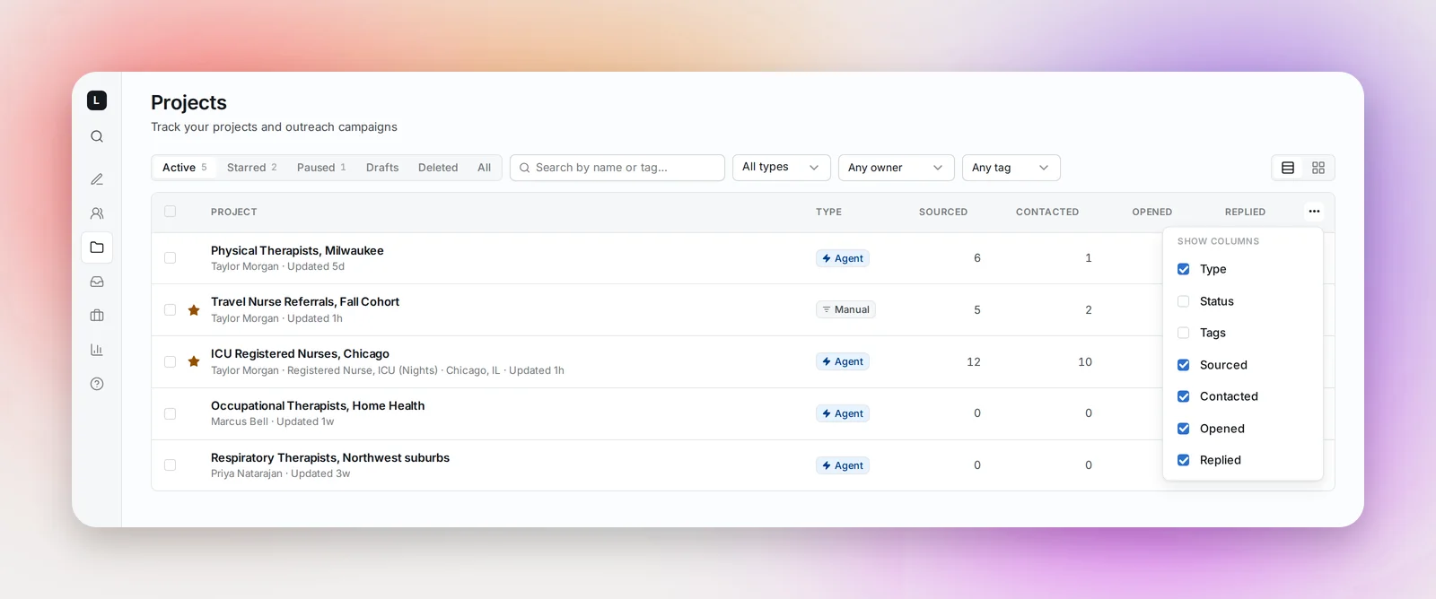1436x599 pixels.
Task: Open Physical Therapists, Milwaukee project
Action: coord(297,251)
